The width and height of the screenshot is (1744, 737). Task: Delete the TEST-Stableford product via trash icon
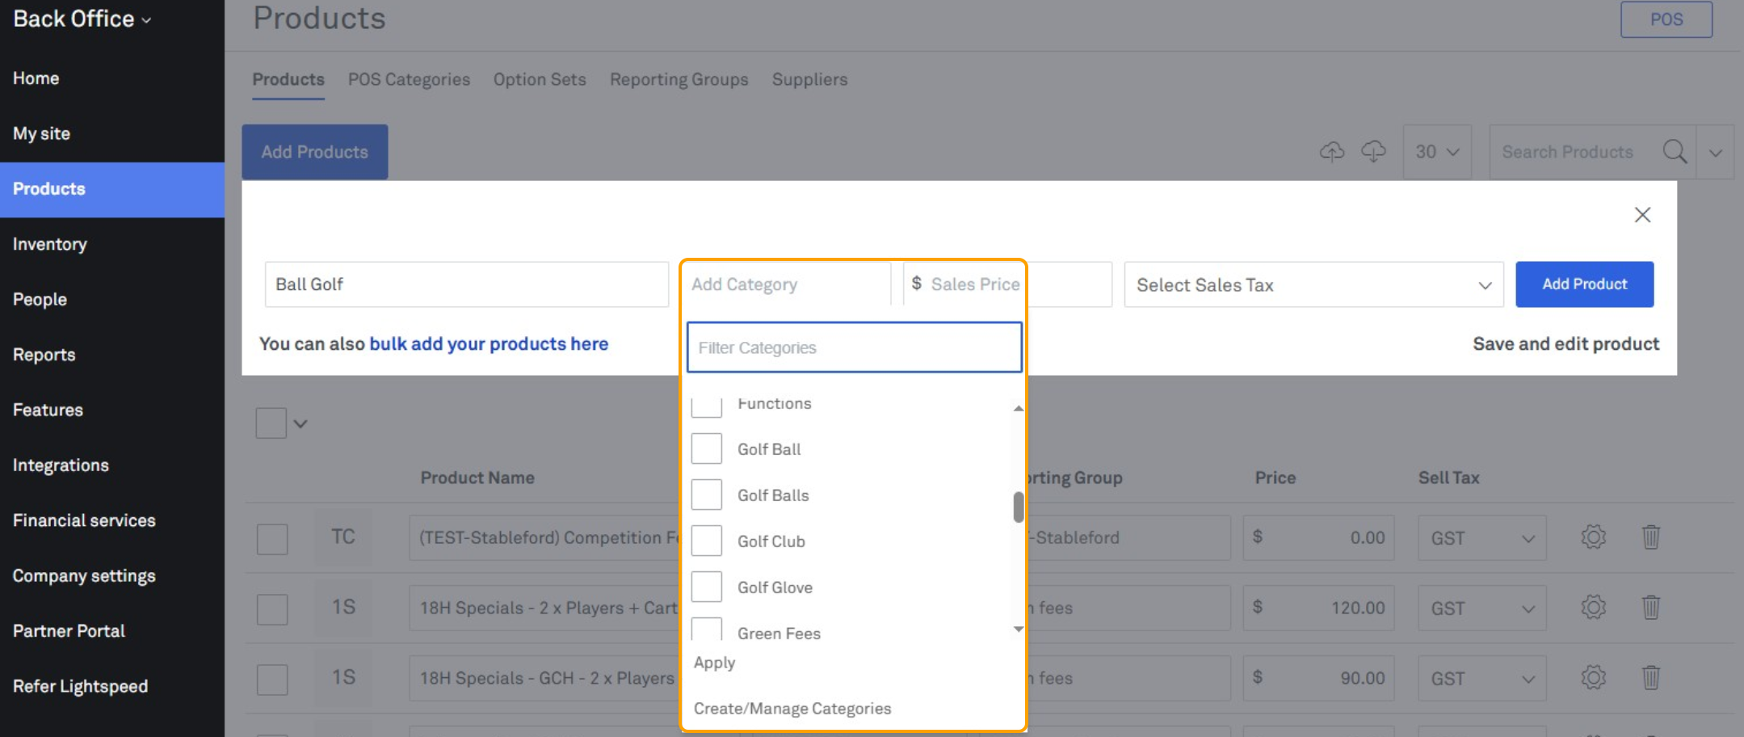click(1650, 537)
